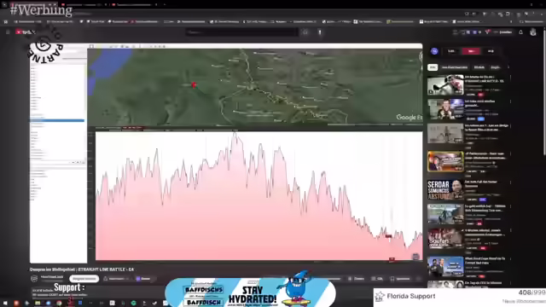Image resolution: width=546 pixels, height=307 pixels.
Task: Open the YouTube notifications bell
Action: point(521,32)
